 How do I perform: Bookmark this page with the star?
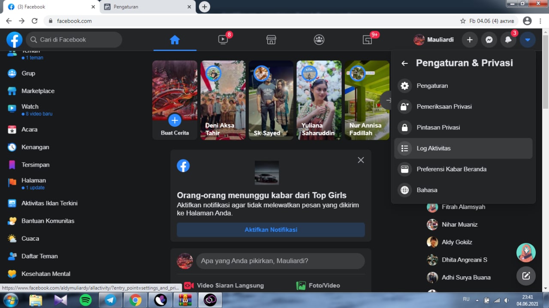point(463,21)
